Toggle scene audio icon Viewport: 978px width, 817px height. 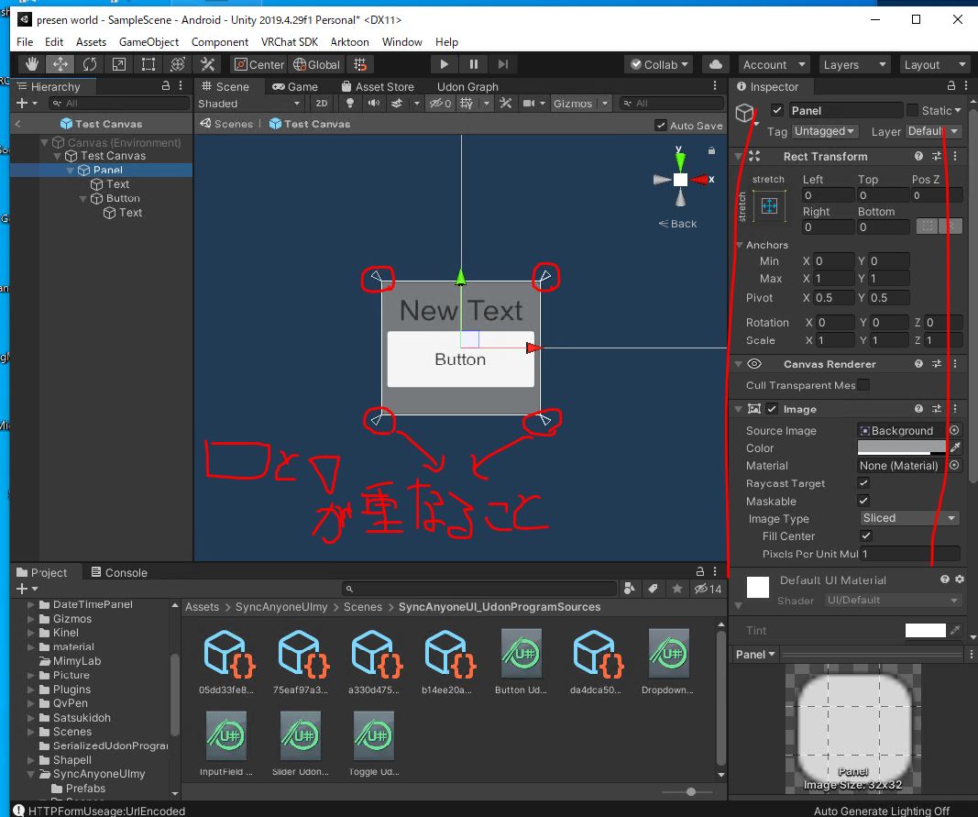click(x=374, y=103)
